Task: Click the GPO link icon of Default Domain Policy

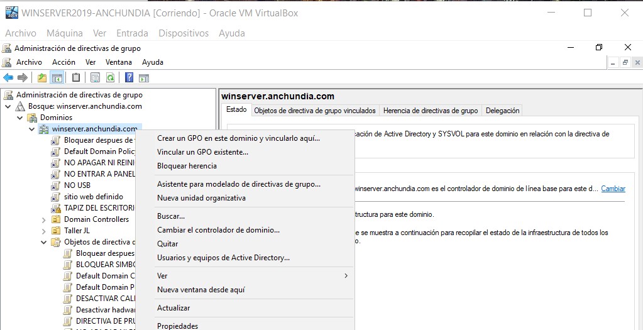Action: [x=56, y=151]
